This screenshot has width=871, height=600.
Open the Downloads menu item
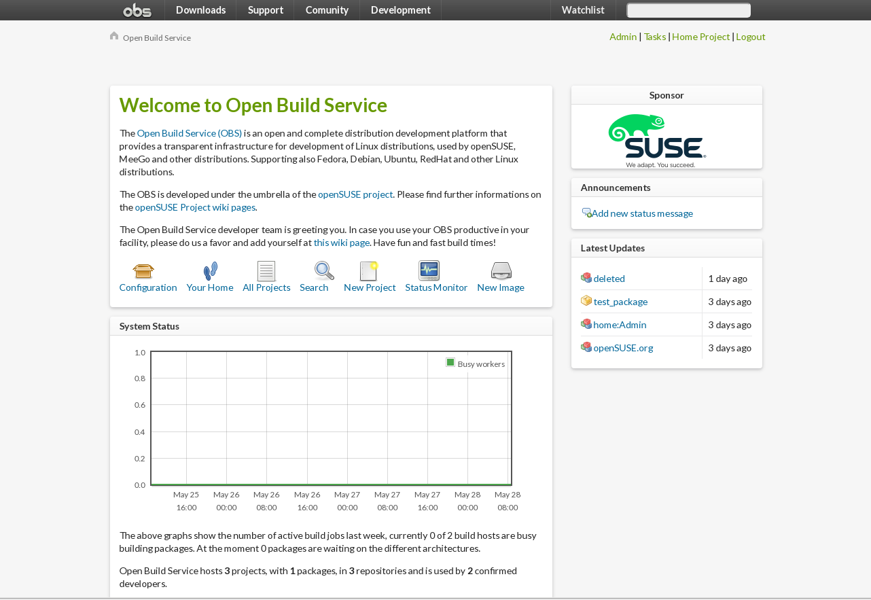[200, 10]
